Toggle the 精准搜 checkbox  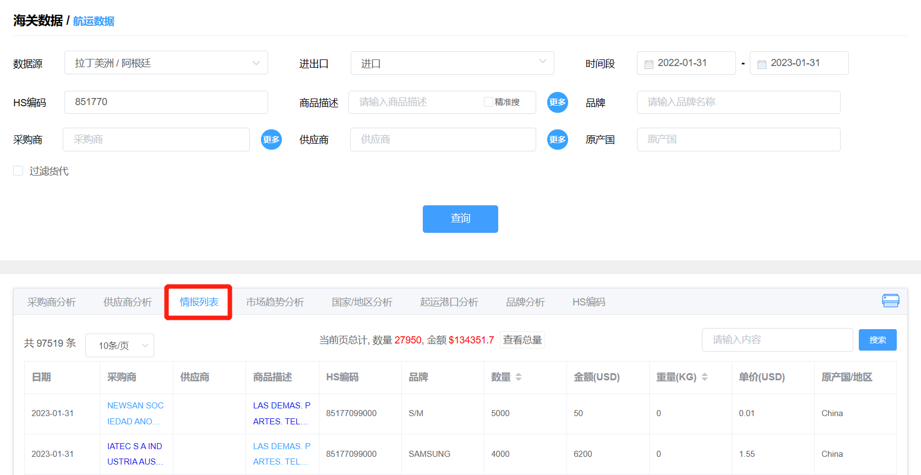(x=488, y=102)
